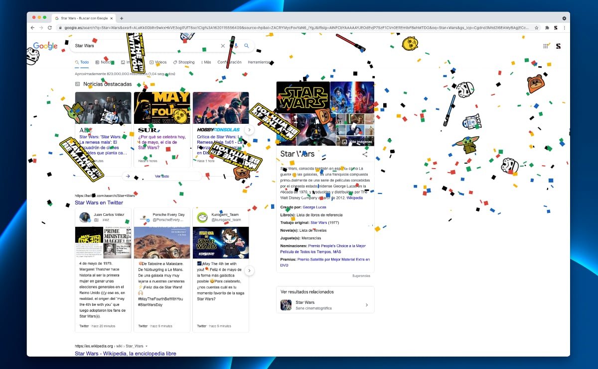Expand the Más search filters menu

[206, 62]
